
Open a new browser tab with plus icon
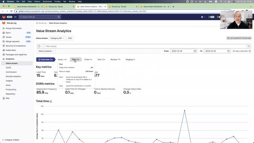point(173,6)
